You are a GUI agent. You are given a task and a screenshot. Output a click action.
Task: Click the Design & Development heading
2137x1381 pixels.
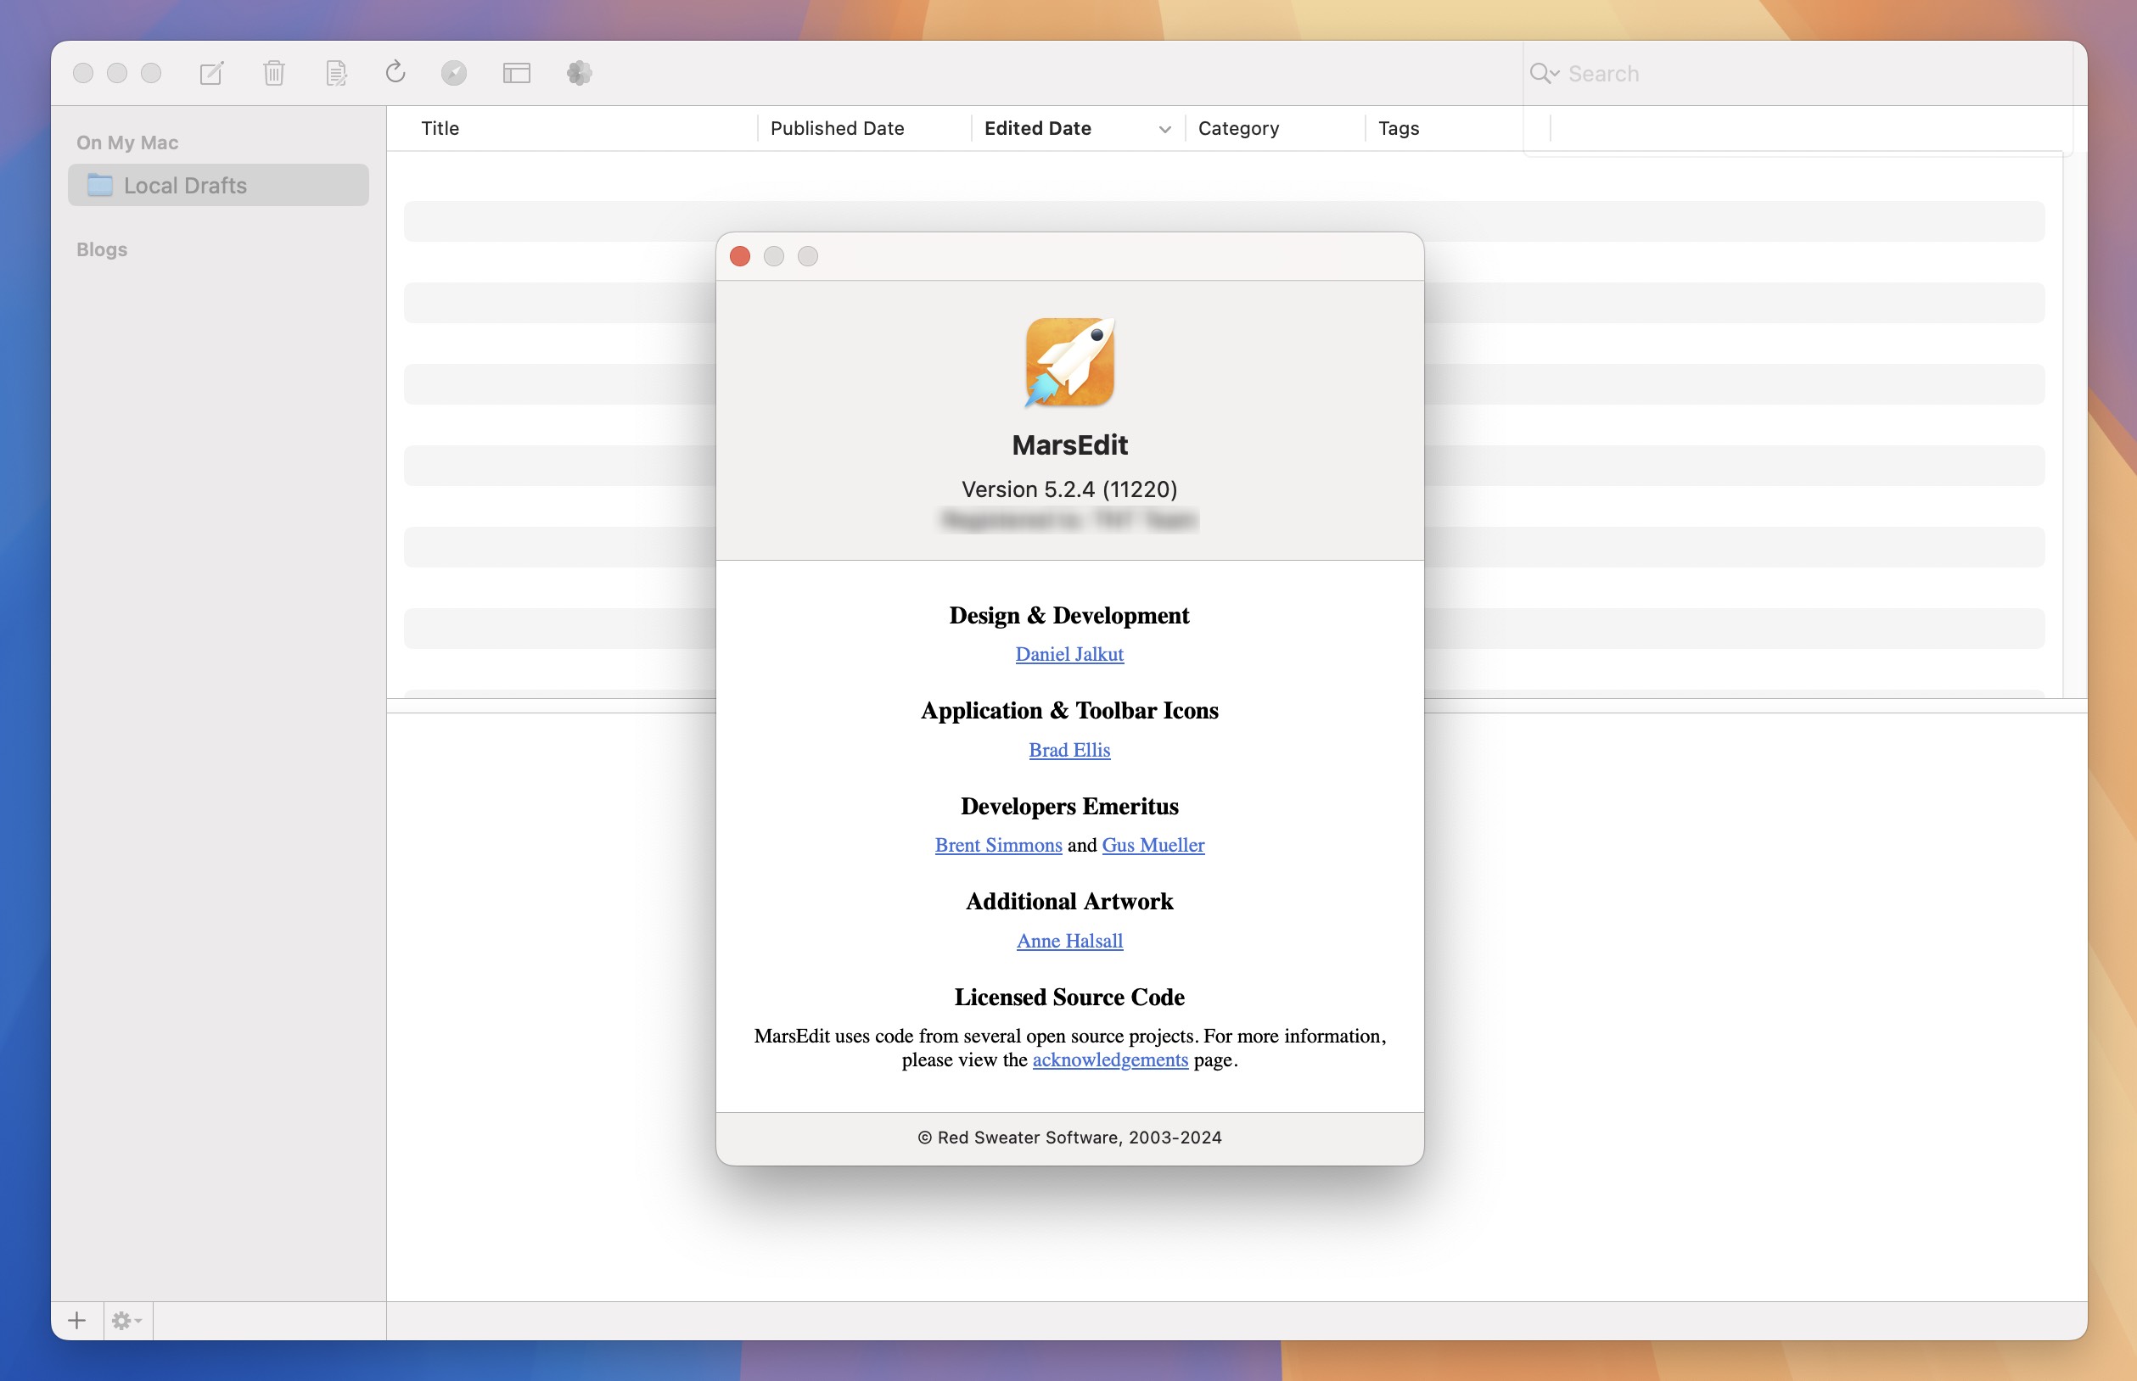[1069, 615]
